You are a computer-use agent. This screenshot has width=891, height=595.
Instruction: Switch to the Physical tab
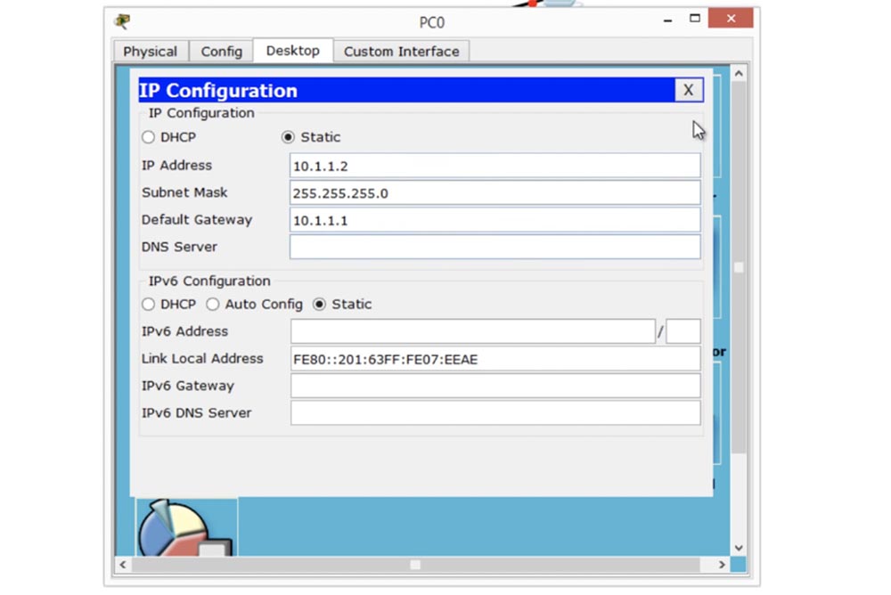click(x=150, y=51)
